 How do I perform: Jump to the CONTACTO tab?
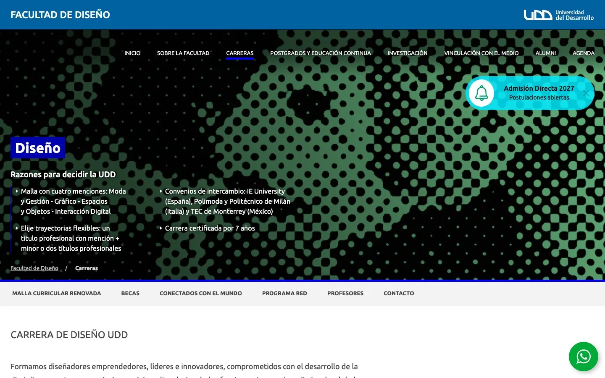pos(399,293)
